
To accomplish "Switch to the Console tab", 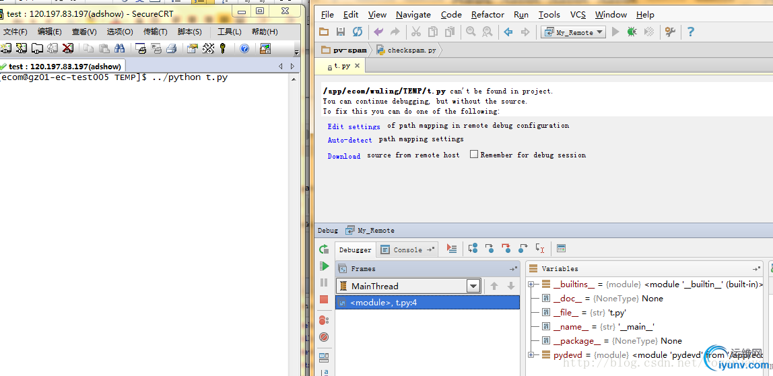I will (407, 250).
